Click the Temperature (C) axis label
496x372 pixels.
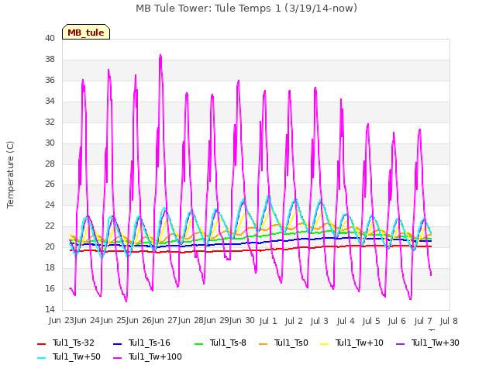pyautogui.click(x=10, y=174)
